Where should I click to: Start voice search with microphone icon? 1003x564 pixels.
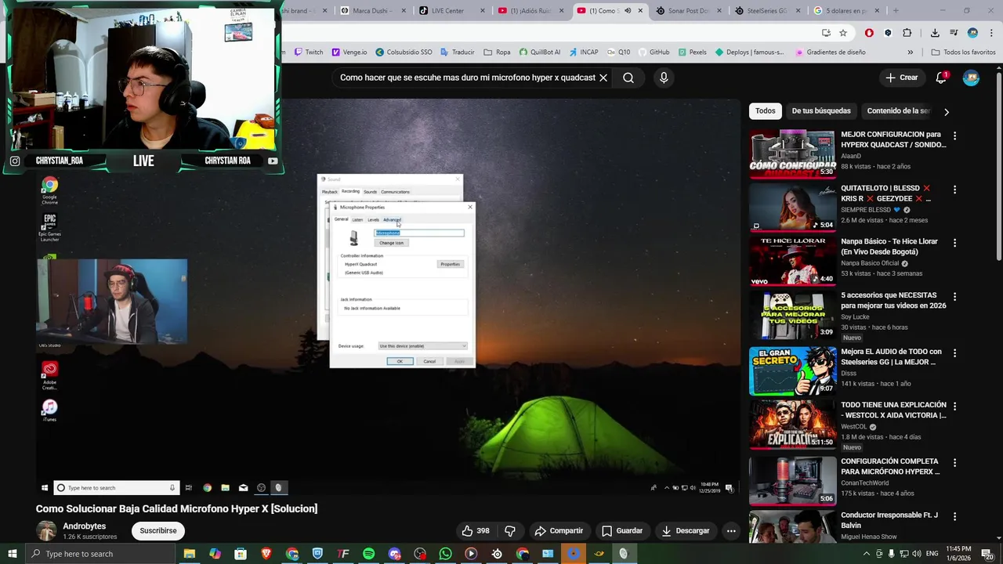coord(664,78)
